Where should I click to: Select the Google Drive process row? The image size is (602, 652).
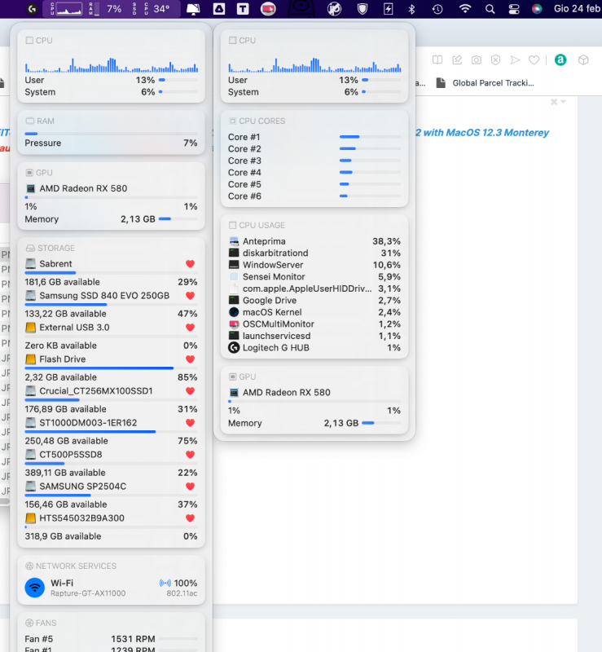coord(314,300)
